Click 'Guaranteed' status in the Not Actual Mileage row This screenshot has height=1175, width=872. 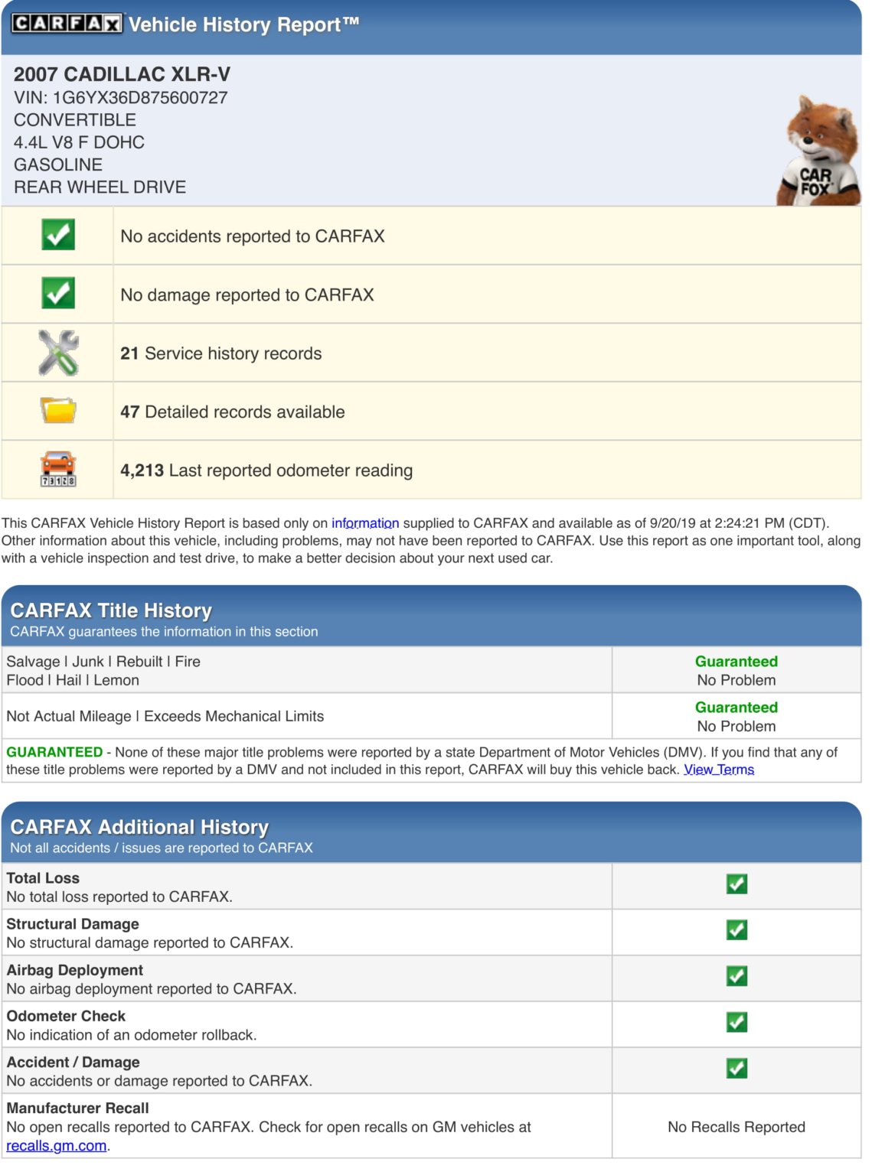736,708
